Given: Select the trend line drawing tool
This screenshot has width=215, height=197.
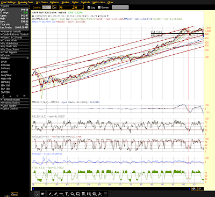Looking at the screenshot, I should [x=51, y=194].
